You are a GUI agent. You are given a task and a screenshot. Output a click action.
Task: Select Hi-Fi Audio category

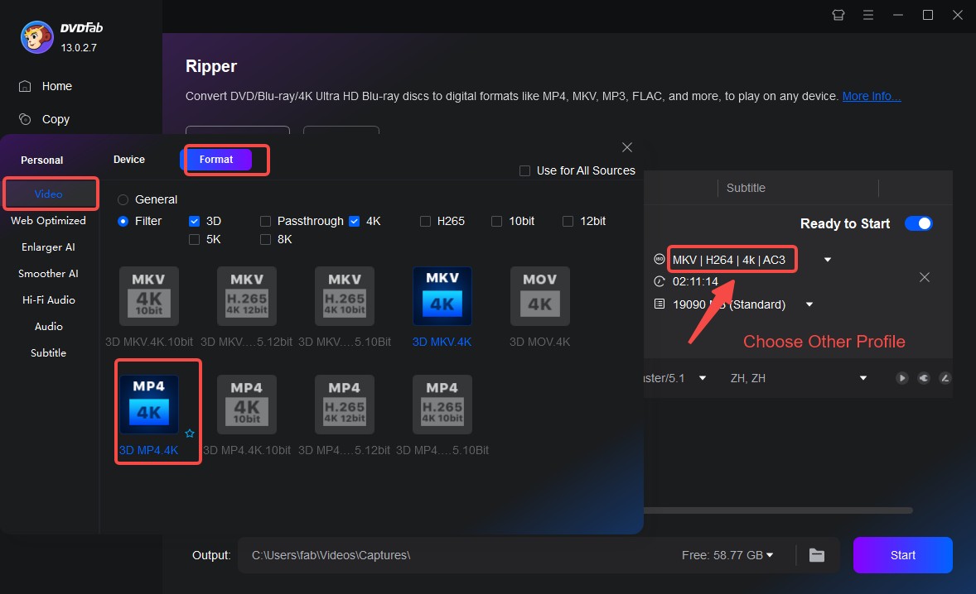click(x=49, y=300)
